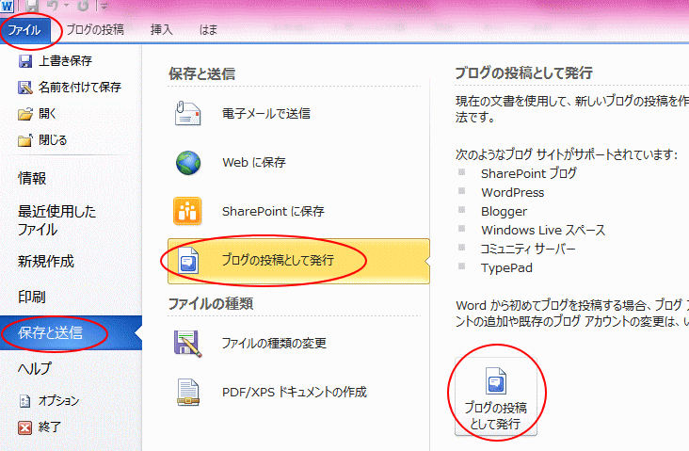This screenshot has height=451, width=689.
Task: Click the 次のようなブログ サイト support text
Action: tap(566, 154)
